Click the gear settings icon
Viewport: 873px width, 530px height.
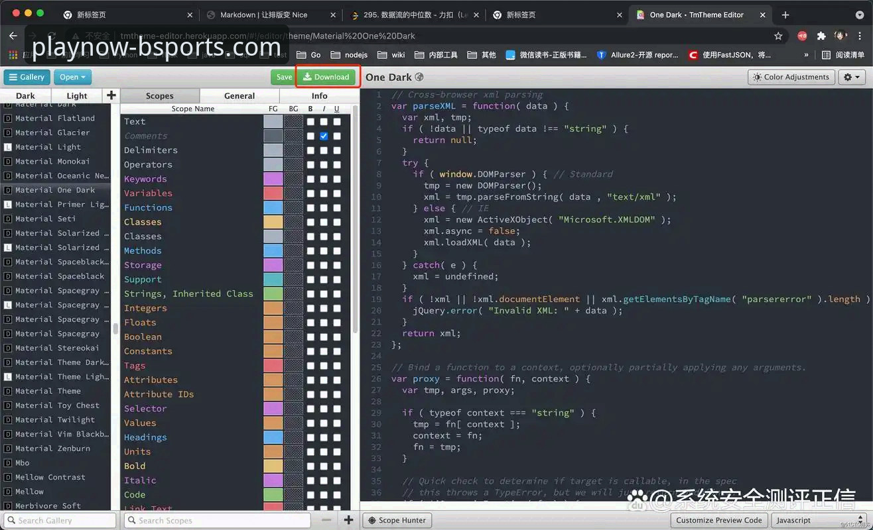846,77
